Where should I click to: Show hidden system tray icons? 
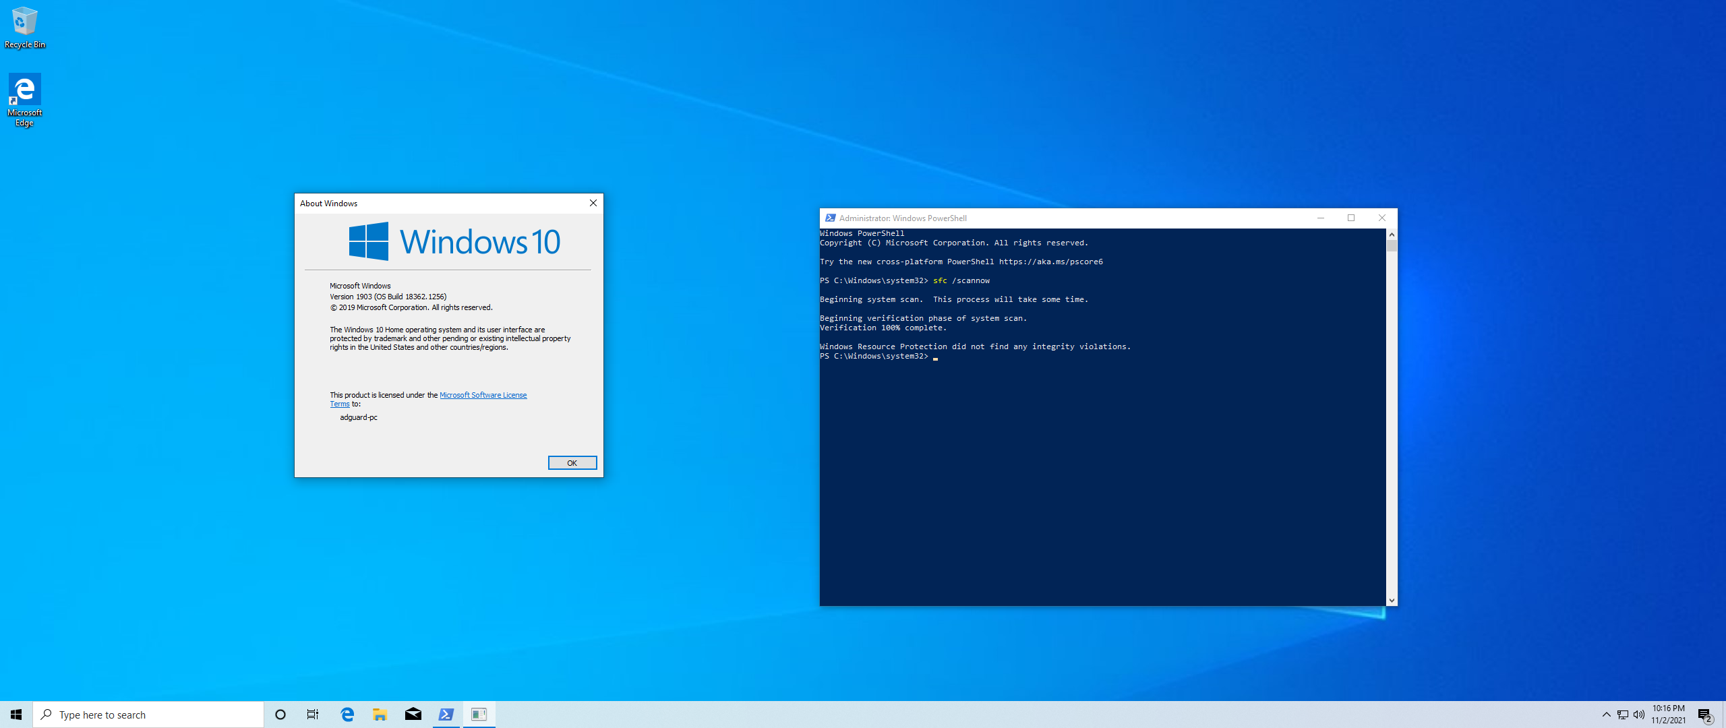tap(1606, 715)
